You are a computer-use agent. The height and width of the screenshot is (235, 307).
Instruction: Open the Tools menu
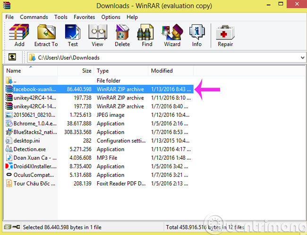(x=61, y=17)
